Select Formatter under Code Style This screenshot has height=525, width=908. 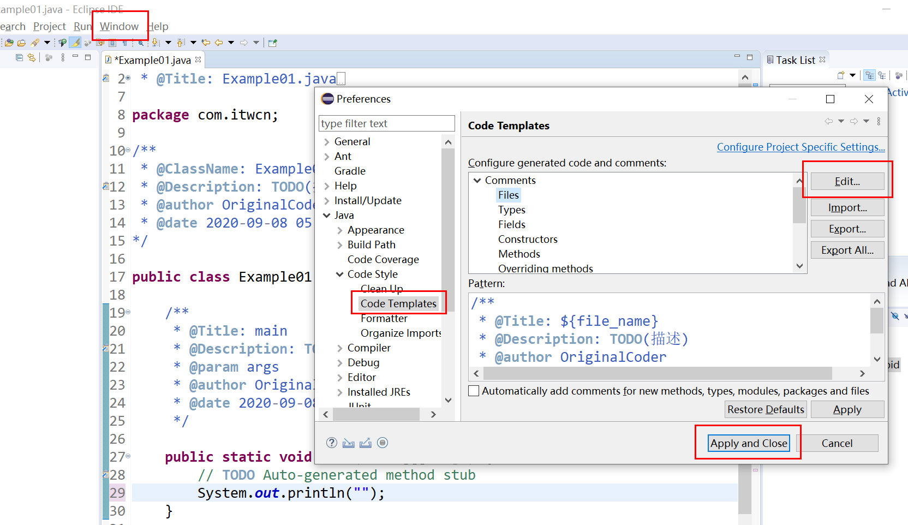pos(384,318)
